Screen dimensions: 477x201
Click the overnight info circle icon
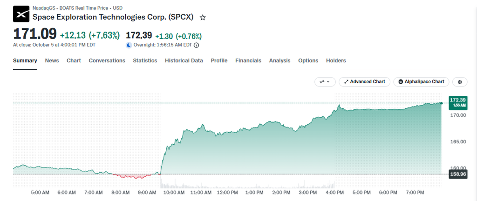tap(196, 45)
